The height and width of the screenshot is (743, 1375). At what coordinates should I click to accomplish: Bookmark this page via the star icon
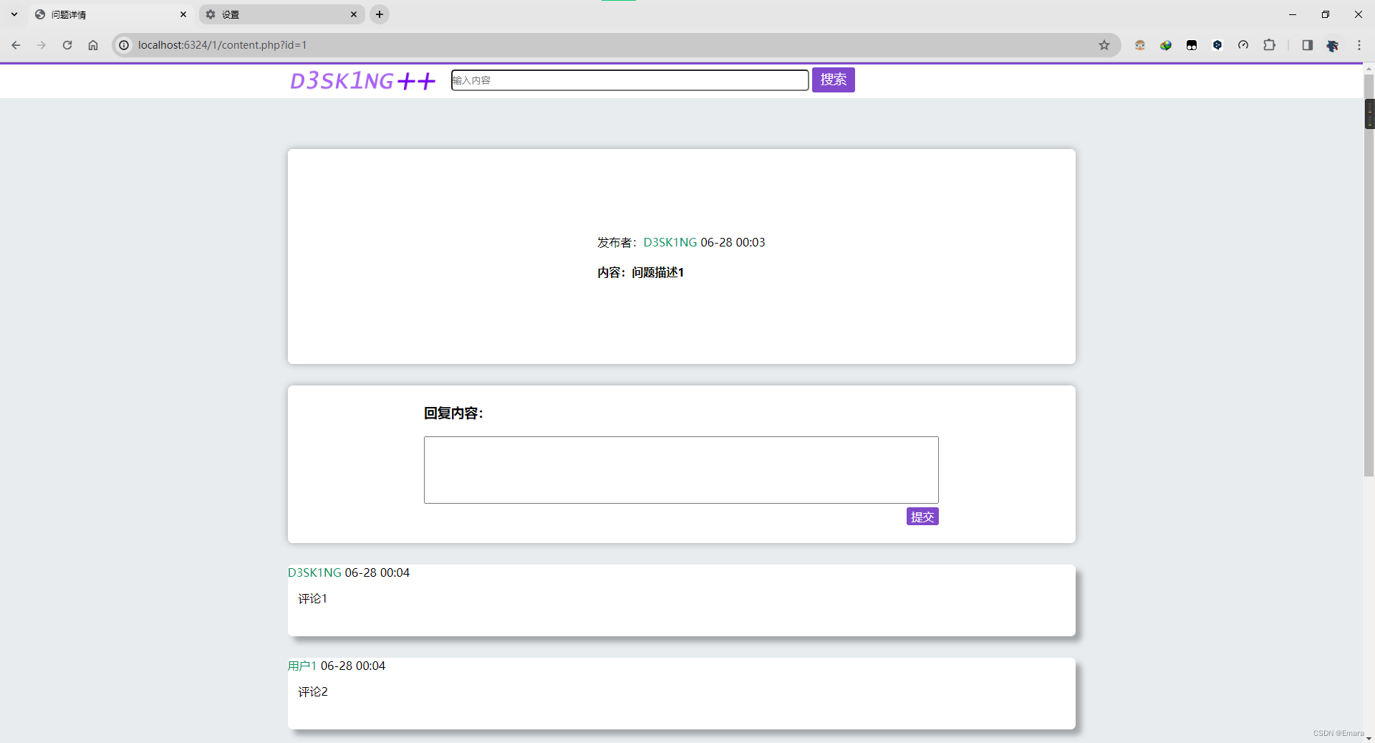click(1105, 44)
